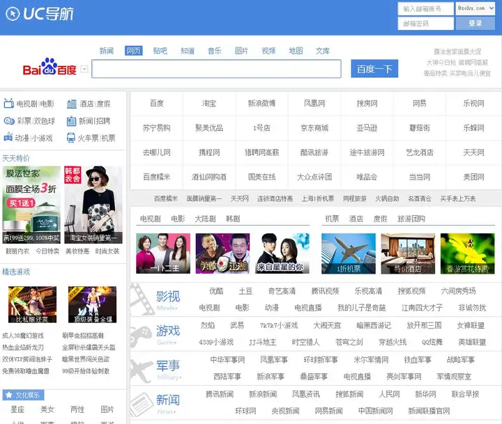Open the 特价酒店 hotel thumbnail
This screenshot has width=502, height=424.
[408, 253]
